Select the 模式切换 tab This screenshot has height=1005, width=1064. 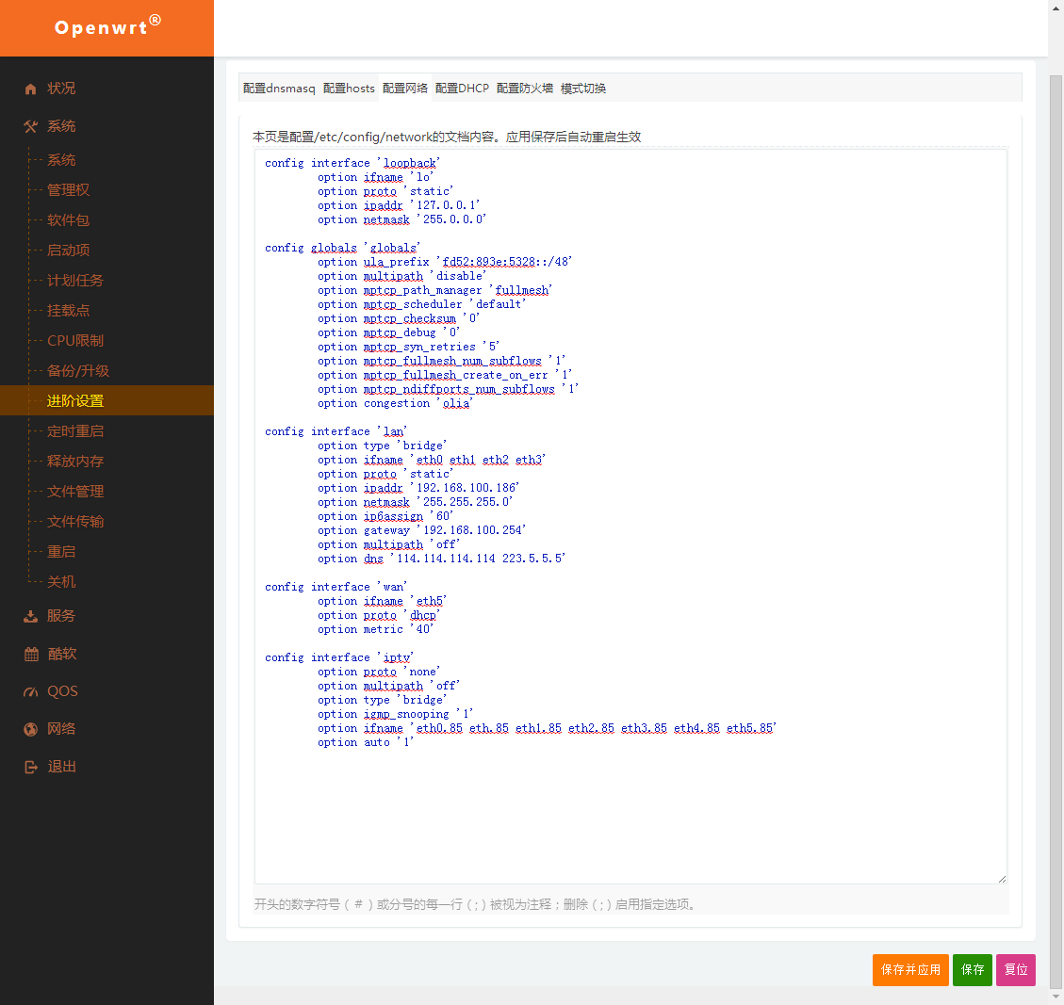(583, 89)
